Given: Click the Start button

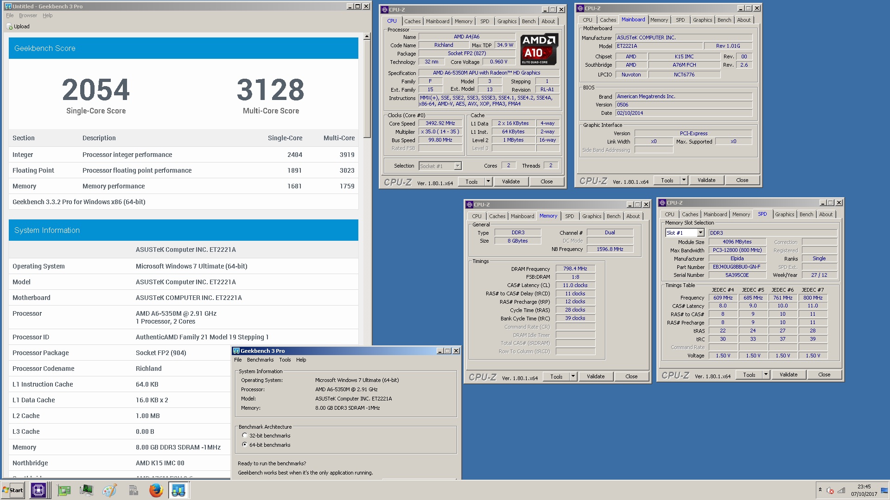Looking at the screenshot, I should [13, 490].
